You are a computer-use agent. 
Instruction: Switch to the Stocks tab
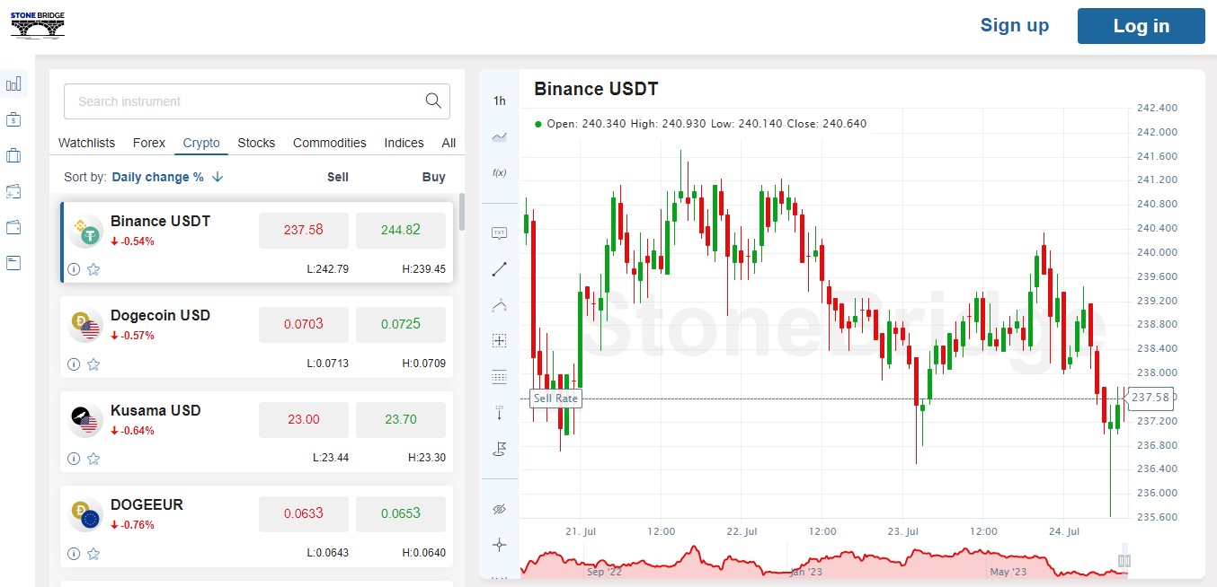[256, 143]
